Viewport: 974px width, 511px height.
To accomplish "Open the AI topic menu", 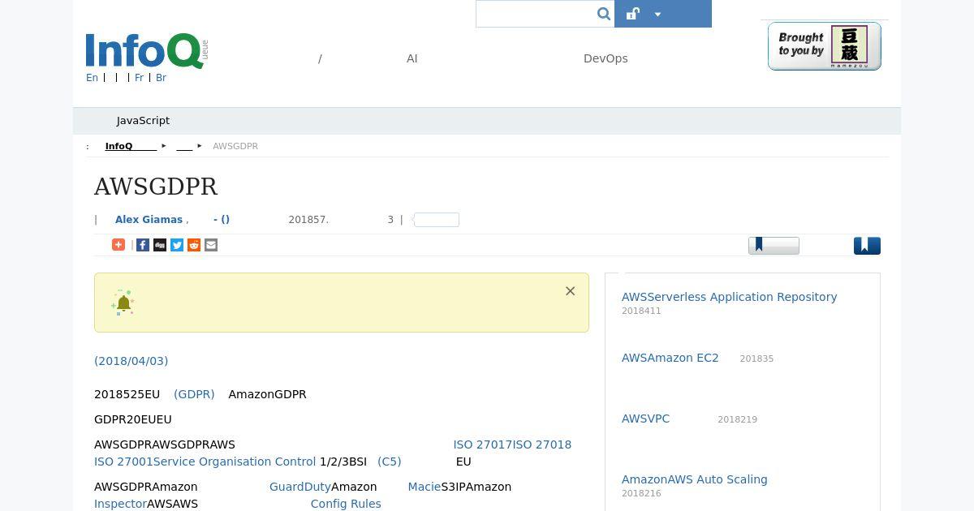I will click(412, 58).
